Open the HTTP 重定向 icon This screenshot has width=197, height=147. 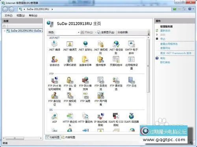[85, 118]
